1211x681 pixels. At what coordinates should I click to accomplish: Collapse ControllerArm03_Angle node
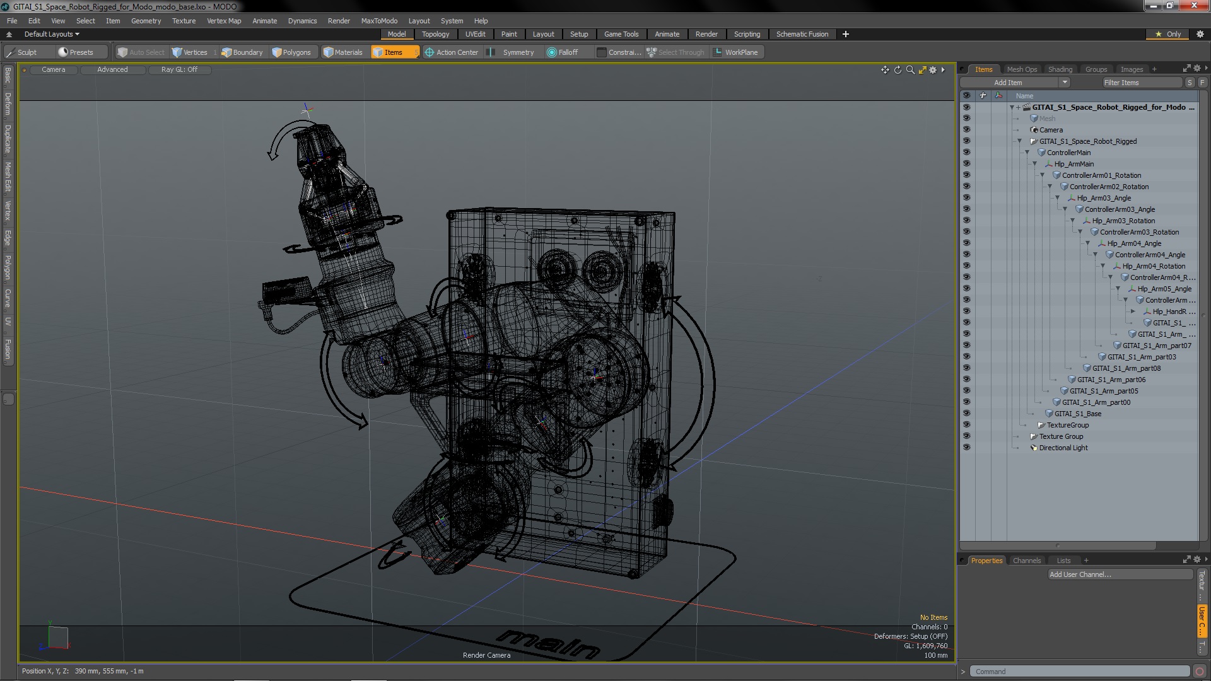click(x=1065, y=209)
